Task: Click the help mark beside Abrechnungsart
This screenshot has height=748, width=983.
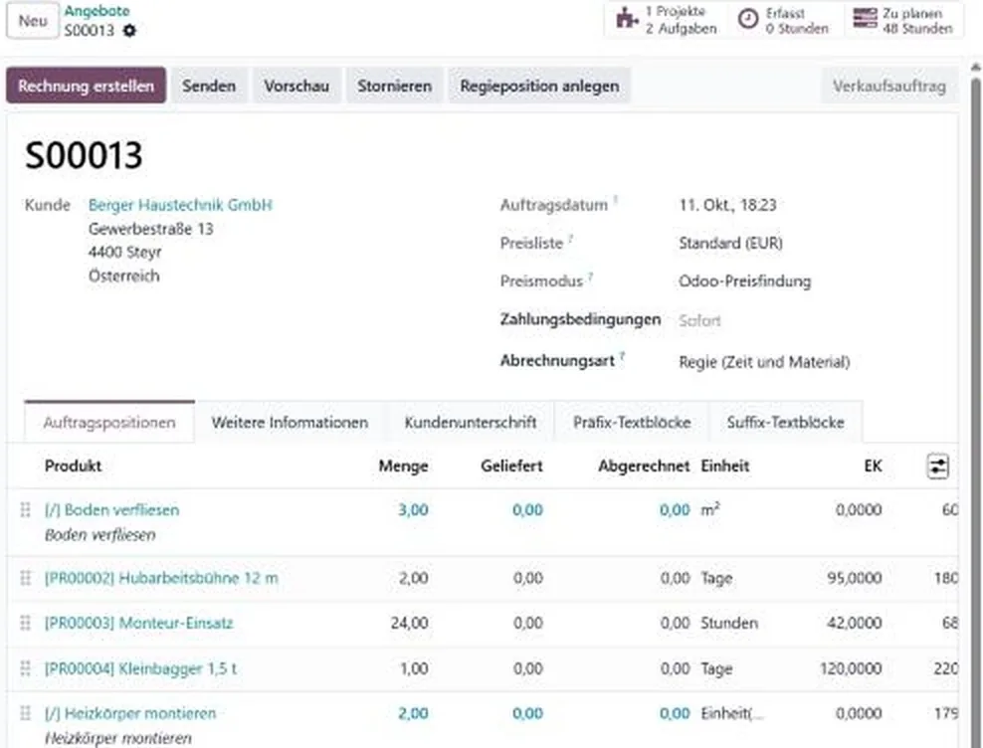Action: pyautogui.click(x=622, y=355)
